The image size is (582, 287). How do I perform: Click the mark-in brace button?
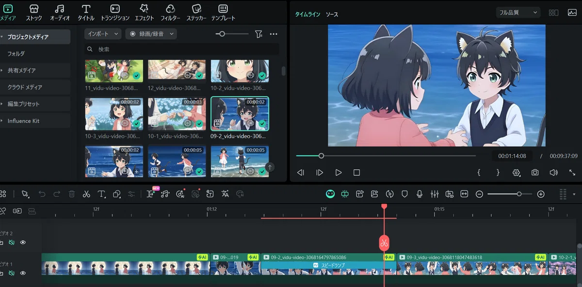pos(479,173)
